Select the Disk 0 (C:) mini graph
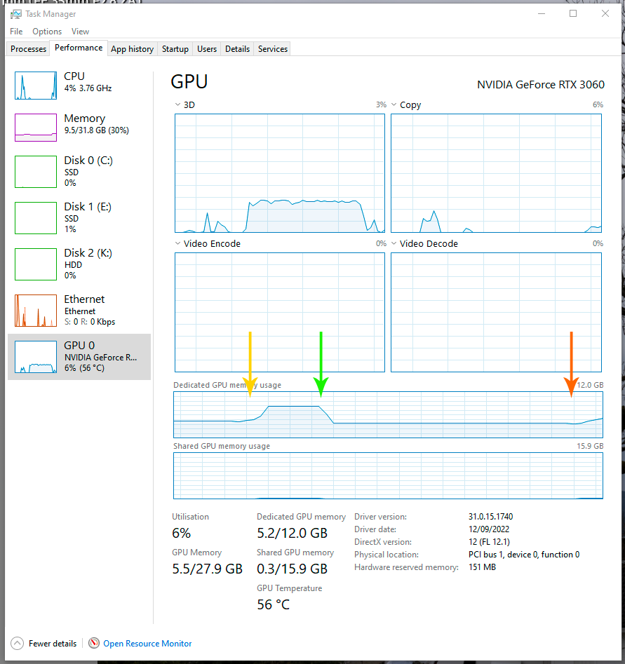 tap(36, 172)
